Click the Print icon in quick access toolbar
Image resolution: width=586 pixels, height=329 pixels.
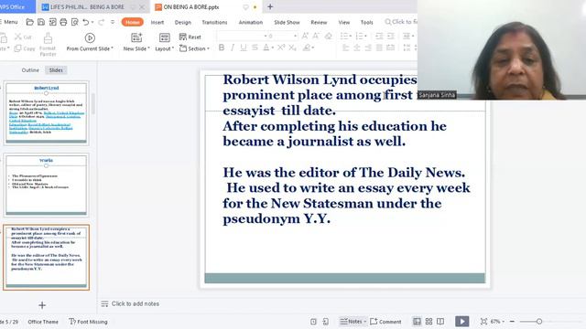pos(63,22)
